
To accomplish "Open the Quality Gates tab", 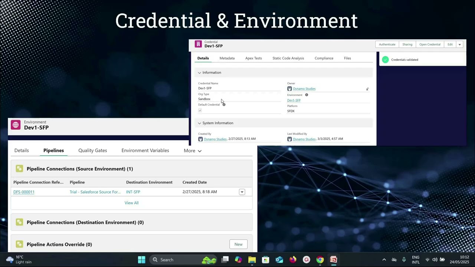I will (92, 151).
